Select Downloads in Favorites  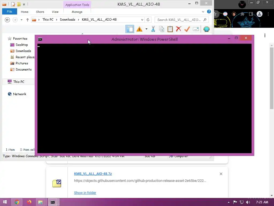(x=21, y=51)
